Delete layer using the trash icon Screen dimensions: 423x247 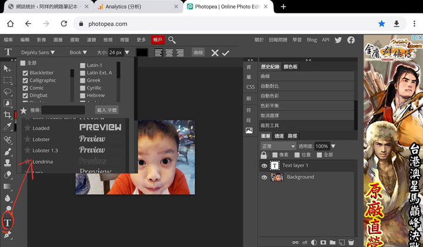(351, 242)
